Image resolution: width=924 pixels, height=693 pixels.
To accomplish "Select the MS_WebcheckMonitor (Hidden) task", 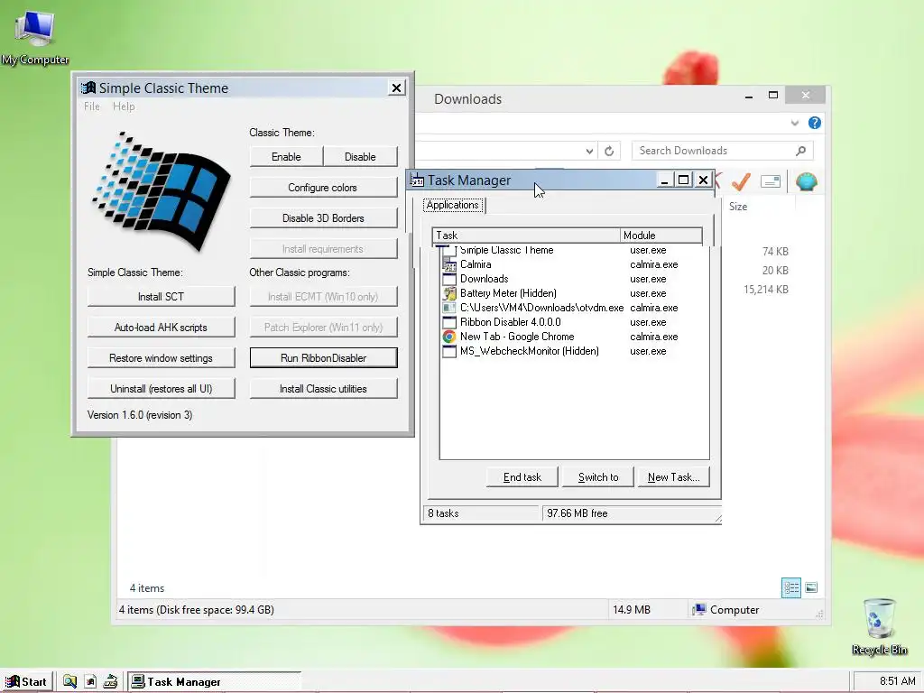I will (x=575, y=351).
